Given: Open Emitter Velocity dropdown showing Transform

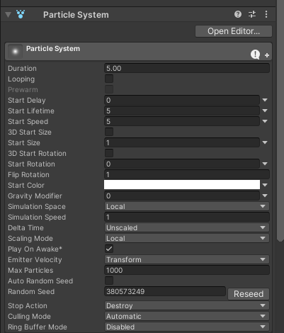Looking at the screenshot, I should tap(187, 259).
